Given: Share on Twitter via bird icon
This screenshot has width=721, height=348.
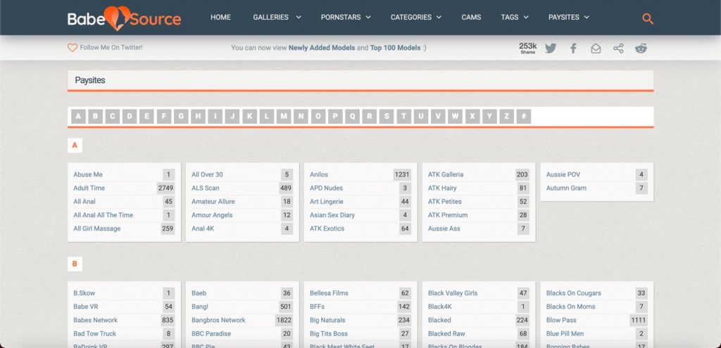Looking at the screenshot, I should [551, 49].
